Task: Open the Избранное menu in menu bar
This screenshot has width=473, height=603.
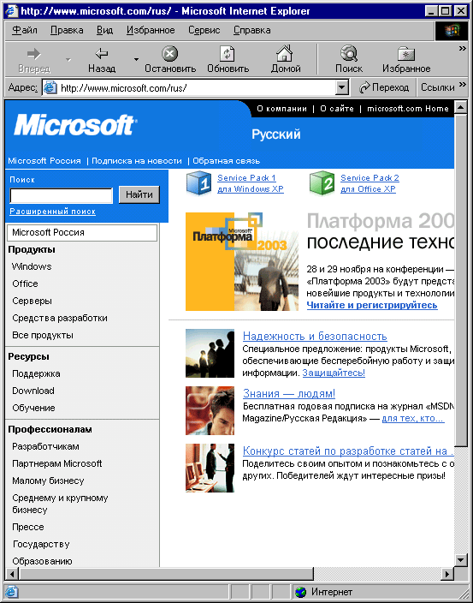Action: tap(151, 30)
